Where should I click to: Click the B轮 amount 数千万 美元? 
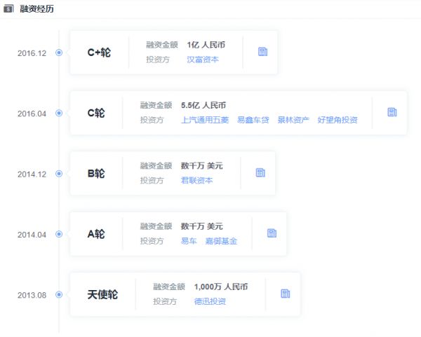tap(201, 165)
